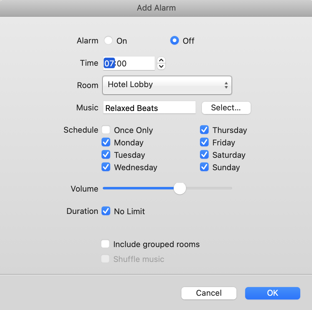The image size is (312, 310).
Task: Click the Music field showing Relaxed Beats
Action: pos(149,108)
